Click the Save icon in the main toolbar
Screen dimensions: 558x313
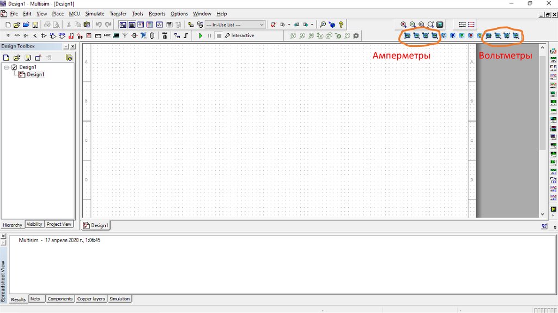pos(35,25)
